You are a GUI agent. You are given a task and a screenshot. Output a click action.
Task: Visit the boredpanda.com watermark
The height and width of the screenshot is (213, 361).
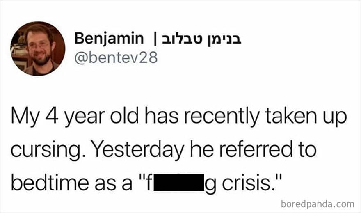(x=318, y=204)
